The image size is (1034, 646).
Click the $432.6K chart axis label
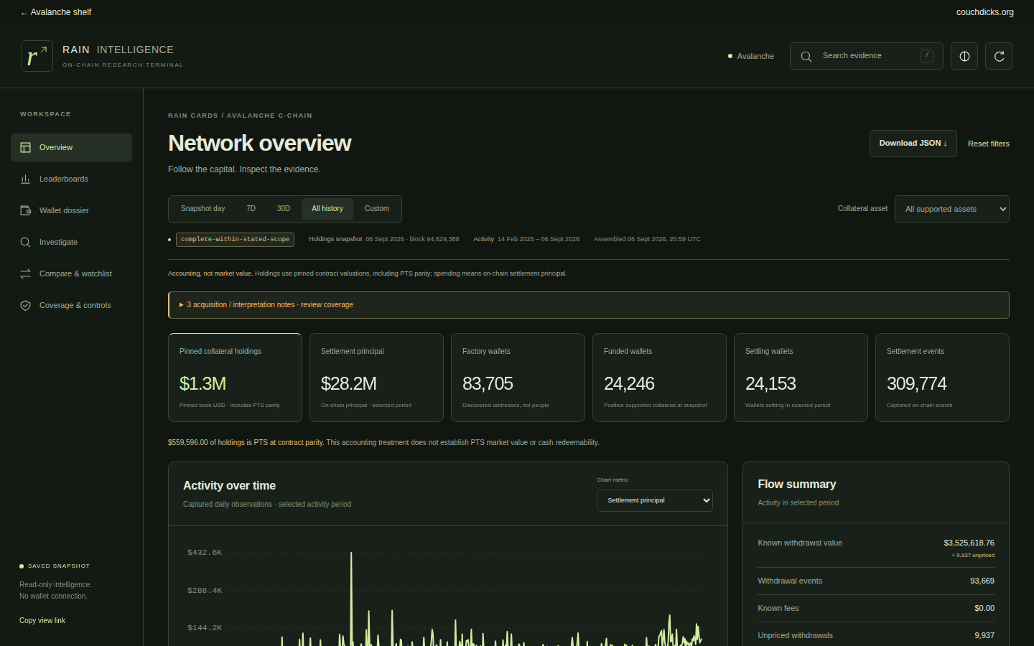click(205, 553)
